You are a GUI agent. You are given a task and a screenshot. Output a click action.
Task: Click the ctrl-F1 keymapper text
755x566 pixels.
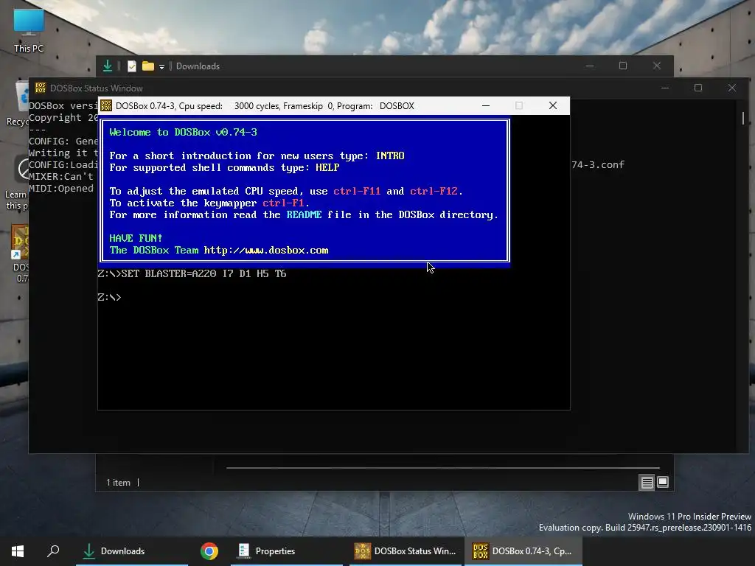point(283,203)
